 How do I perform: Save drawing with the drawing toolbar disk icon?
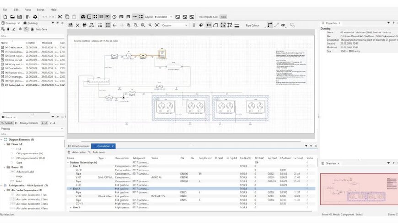coord(70,25)
